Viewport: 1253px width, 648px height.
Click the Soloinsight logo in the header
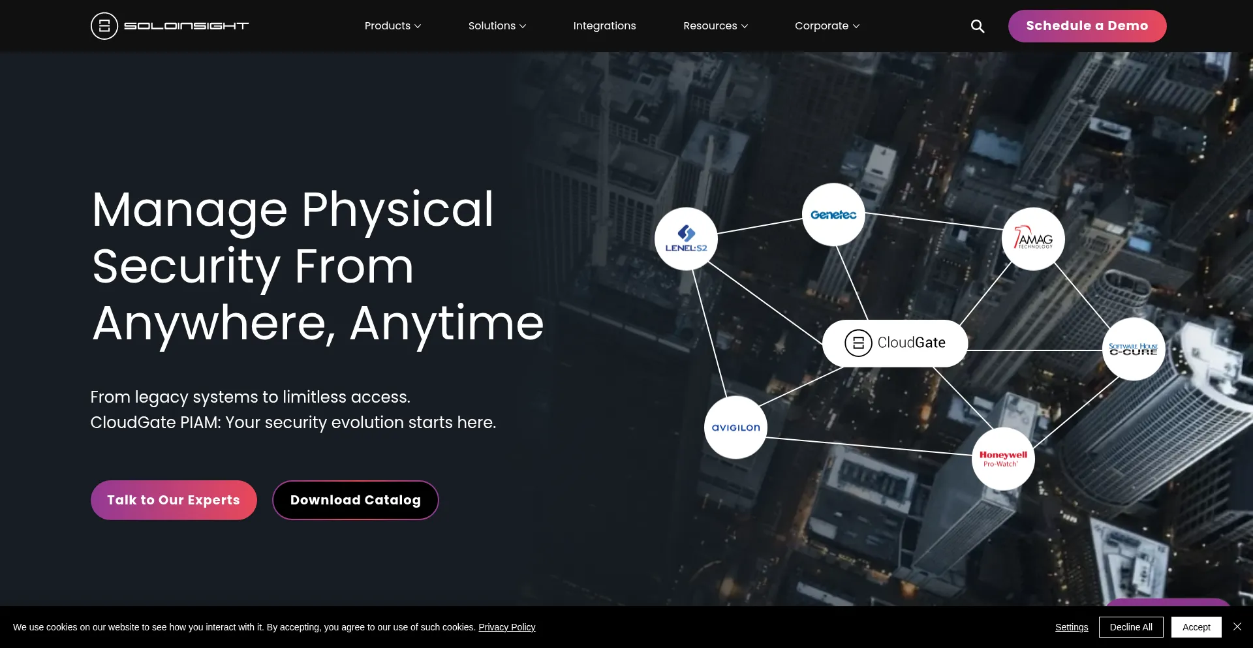tap(170, 26)
